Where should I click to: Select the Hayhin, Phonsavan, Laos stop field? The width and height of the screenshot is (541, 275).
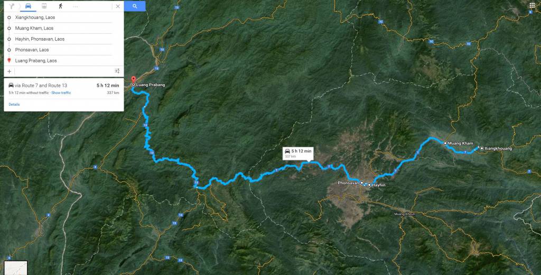[x=63, y=39]
